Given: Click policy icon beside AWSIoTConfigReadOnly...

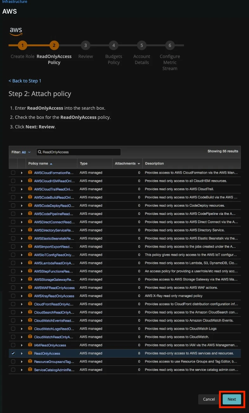Looking at the screenshot, I should click(x=30, y=255).
